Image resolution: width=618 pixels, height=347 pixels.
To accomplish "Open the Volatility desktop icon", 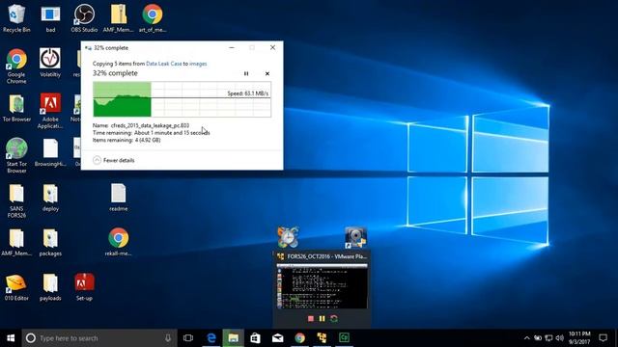I will (x=50, y=63).
